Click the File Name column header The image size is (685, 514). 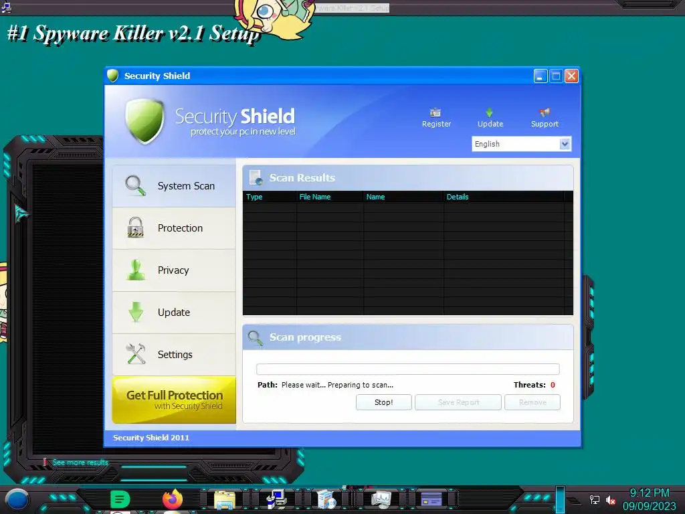(x=330, y=197)
